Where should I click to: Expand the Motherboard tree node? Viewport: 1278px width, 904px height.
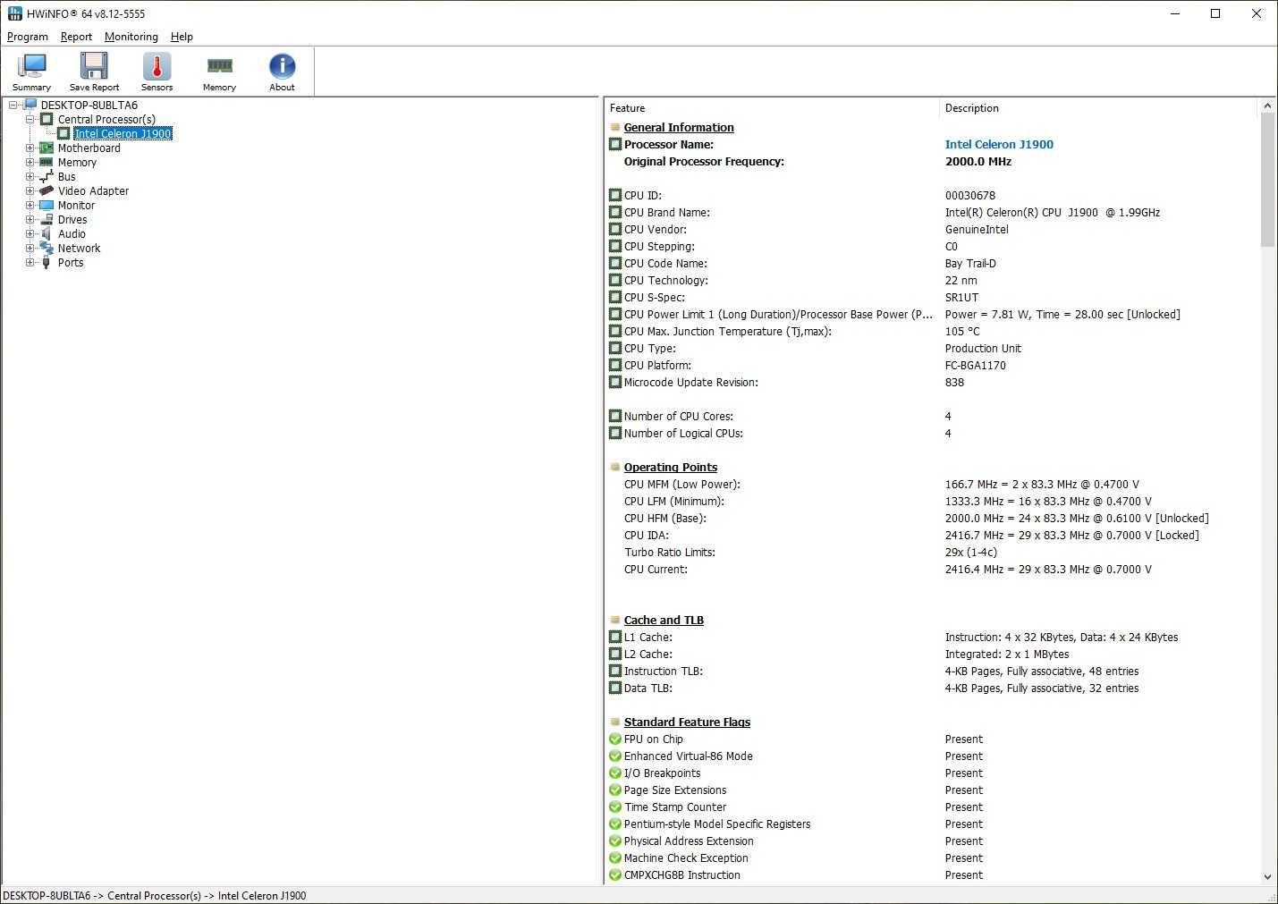coord(30,148)
